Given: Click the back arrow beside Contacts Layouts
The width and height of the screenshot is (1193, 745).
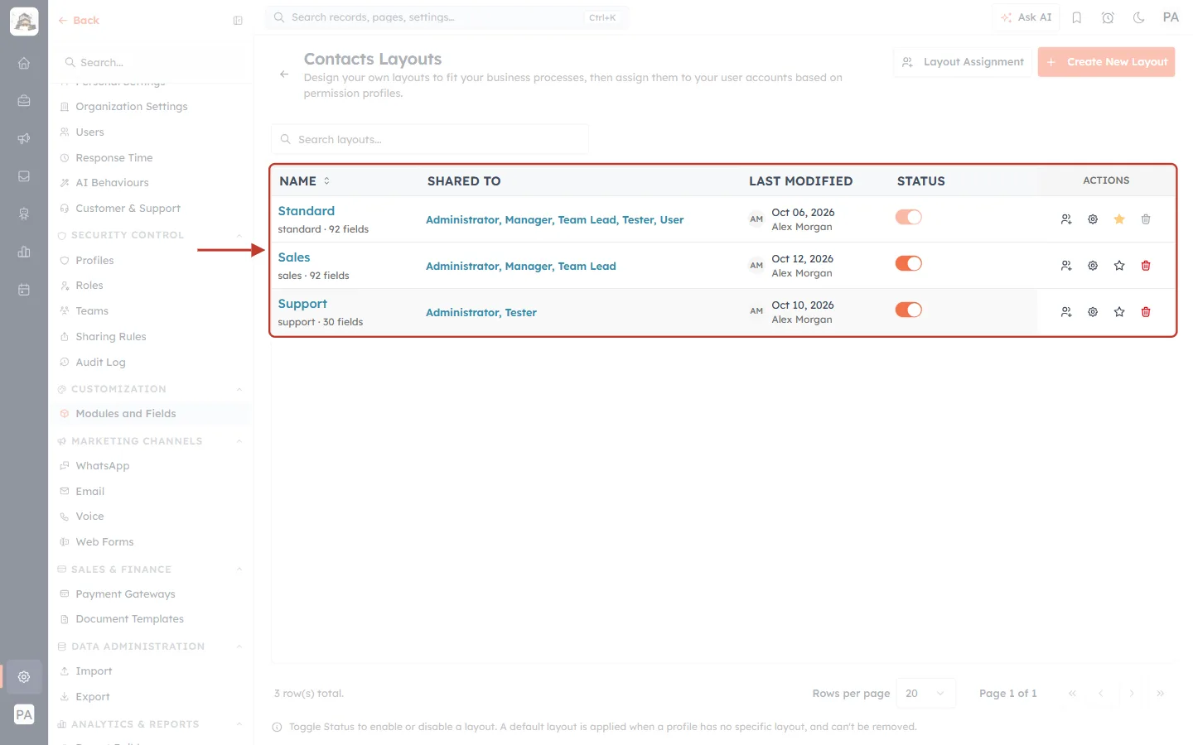Looking at the screenshot, I should [x=284, y=74].
